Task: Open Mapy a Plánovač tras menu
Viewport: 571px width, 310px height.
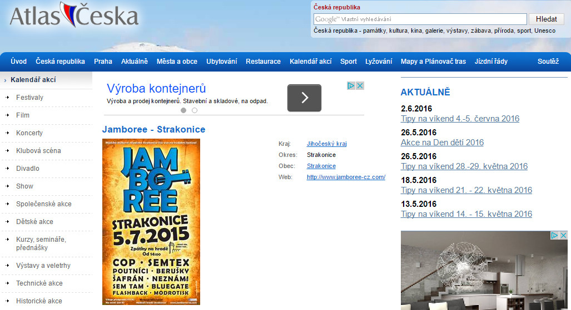Action: (433, 62)
